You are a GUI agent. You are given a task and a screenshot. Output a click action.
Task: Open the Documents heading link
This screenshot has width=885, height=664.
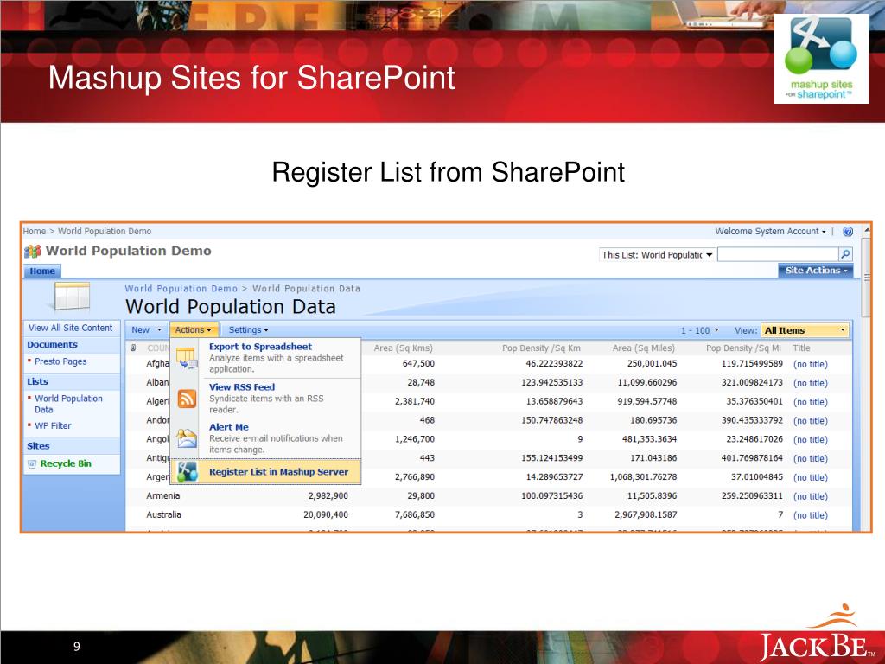tap(52, 344)
